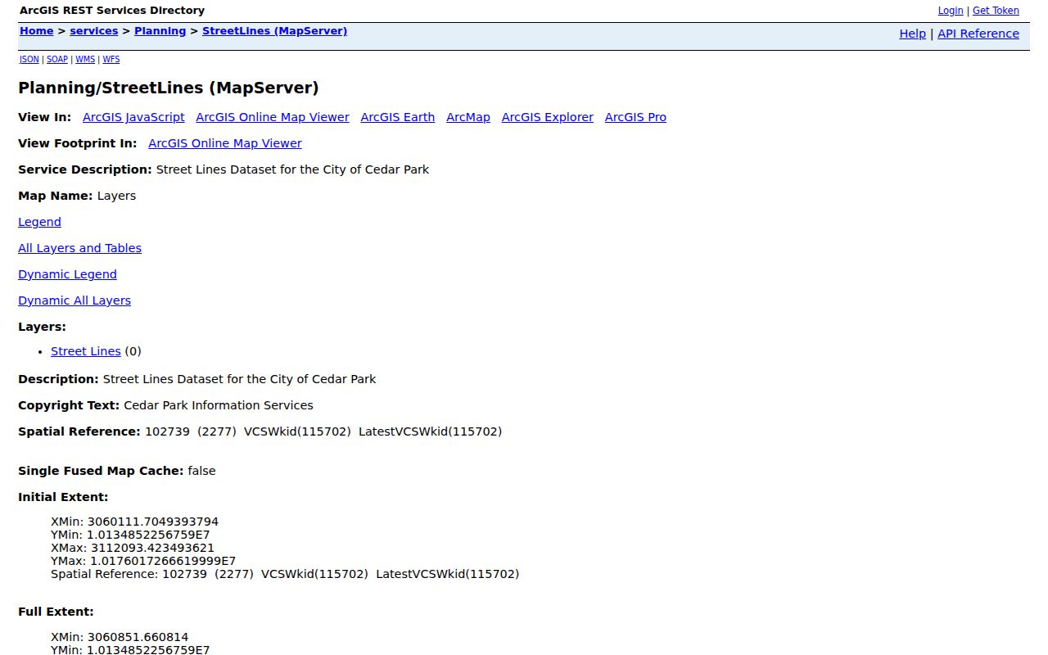View service in ArcMap
The width and height of the screenshot is (1048, 655).
[468, 117]
